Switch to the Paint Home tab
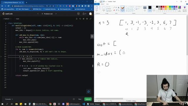Screen dimensions: 188x106 click(102, 4)
